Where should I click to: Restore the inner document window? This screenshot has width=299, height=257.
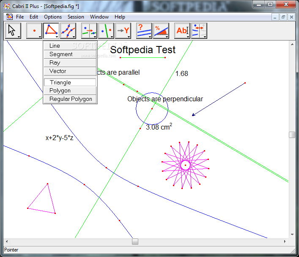point(283,17)
